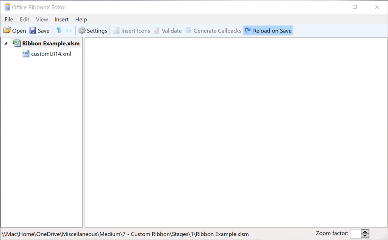The image size is (388, 240).
Task: Click the Insert Icons toolbar button
Action: pos(131,31)
